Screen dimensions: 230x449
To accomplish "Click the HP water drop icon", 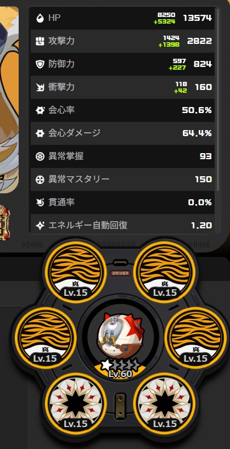I will tap(40, 18).
